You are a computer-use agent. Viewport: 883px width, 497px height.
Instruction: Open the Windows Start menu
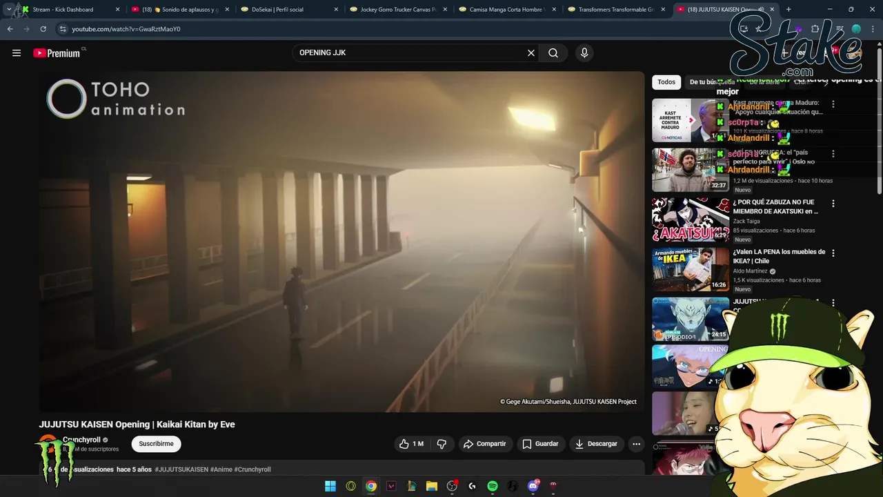click(x=330, y=486)
